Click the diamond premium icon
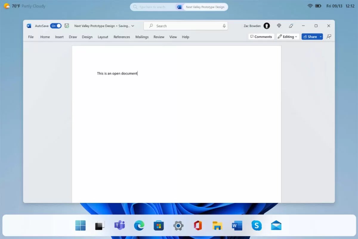The height and width of the screenshot is (239, 358). pyautogui.click(x=279, y=26)
